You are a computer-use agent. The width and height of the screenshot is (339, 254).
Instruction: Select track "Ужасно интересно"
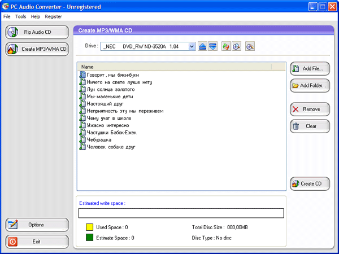(104, 125)
